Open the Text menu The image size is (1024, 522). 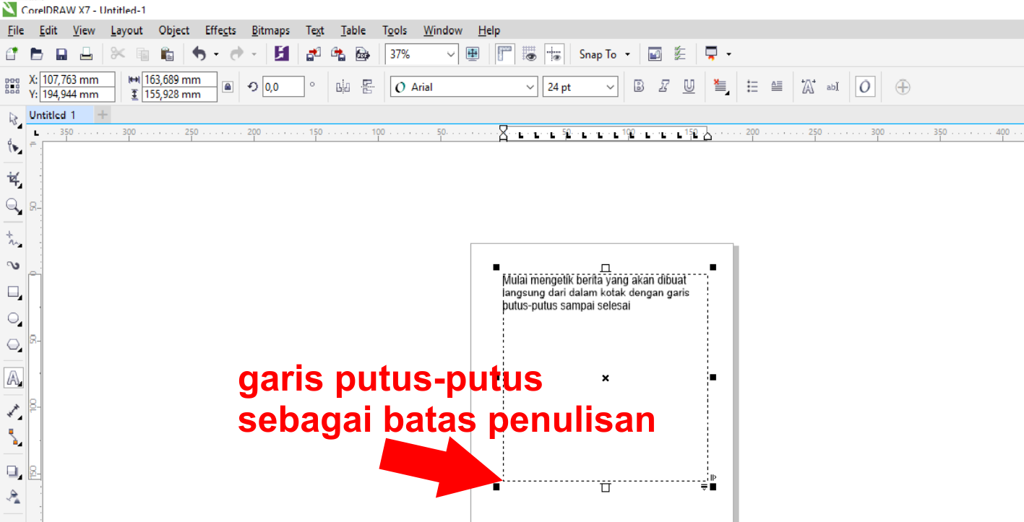(315, 30)
